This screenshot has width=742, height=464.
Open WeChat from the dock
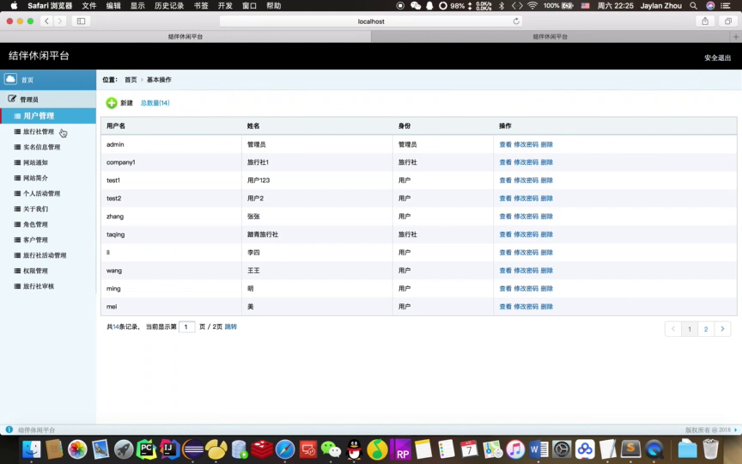[331, 449]
